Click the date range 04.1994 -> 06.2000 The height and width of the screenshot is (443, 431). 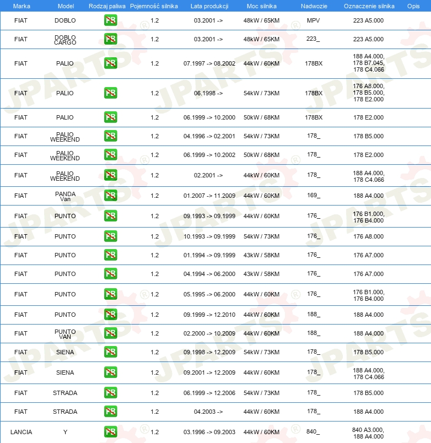coord(209,273)
